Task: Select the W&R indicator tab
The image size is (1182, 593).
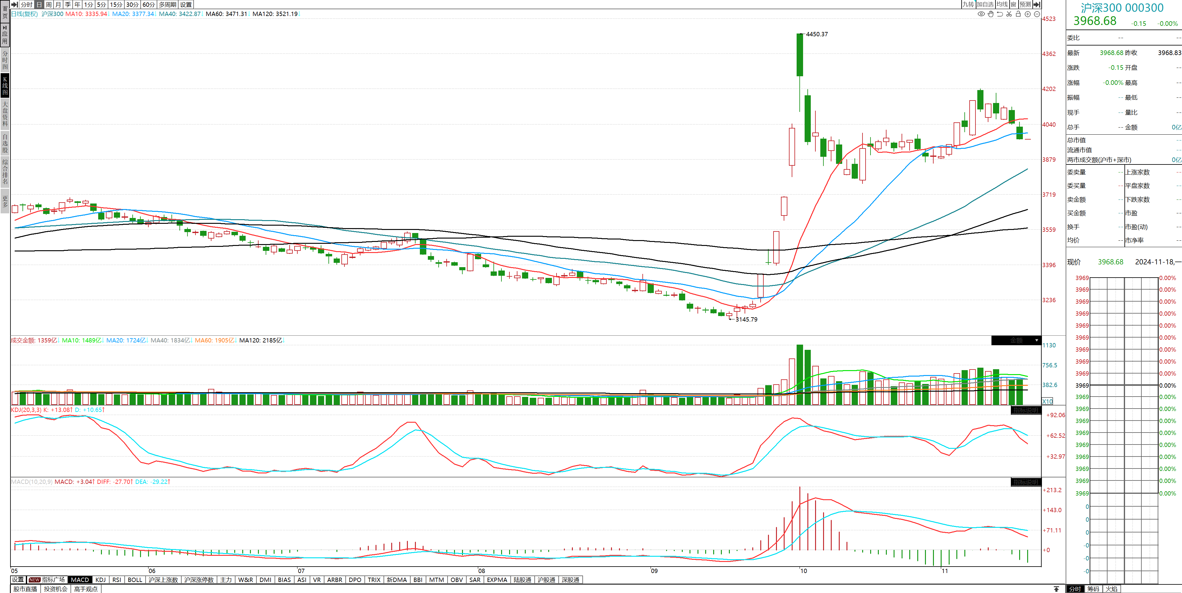Action: click(246, 580)
